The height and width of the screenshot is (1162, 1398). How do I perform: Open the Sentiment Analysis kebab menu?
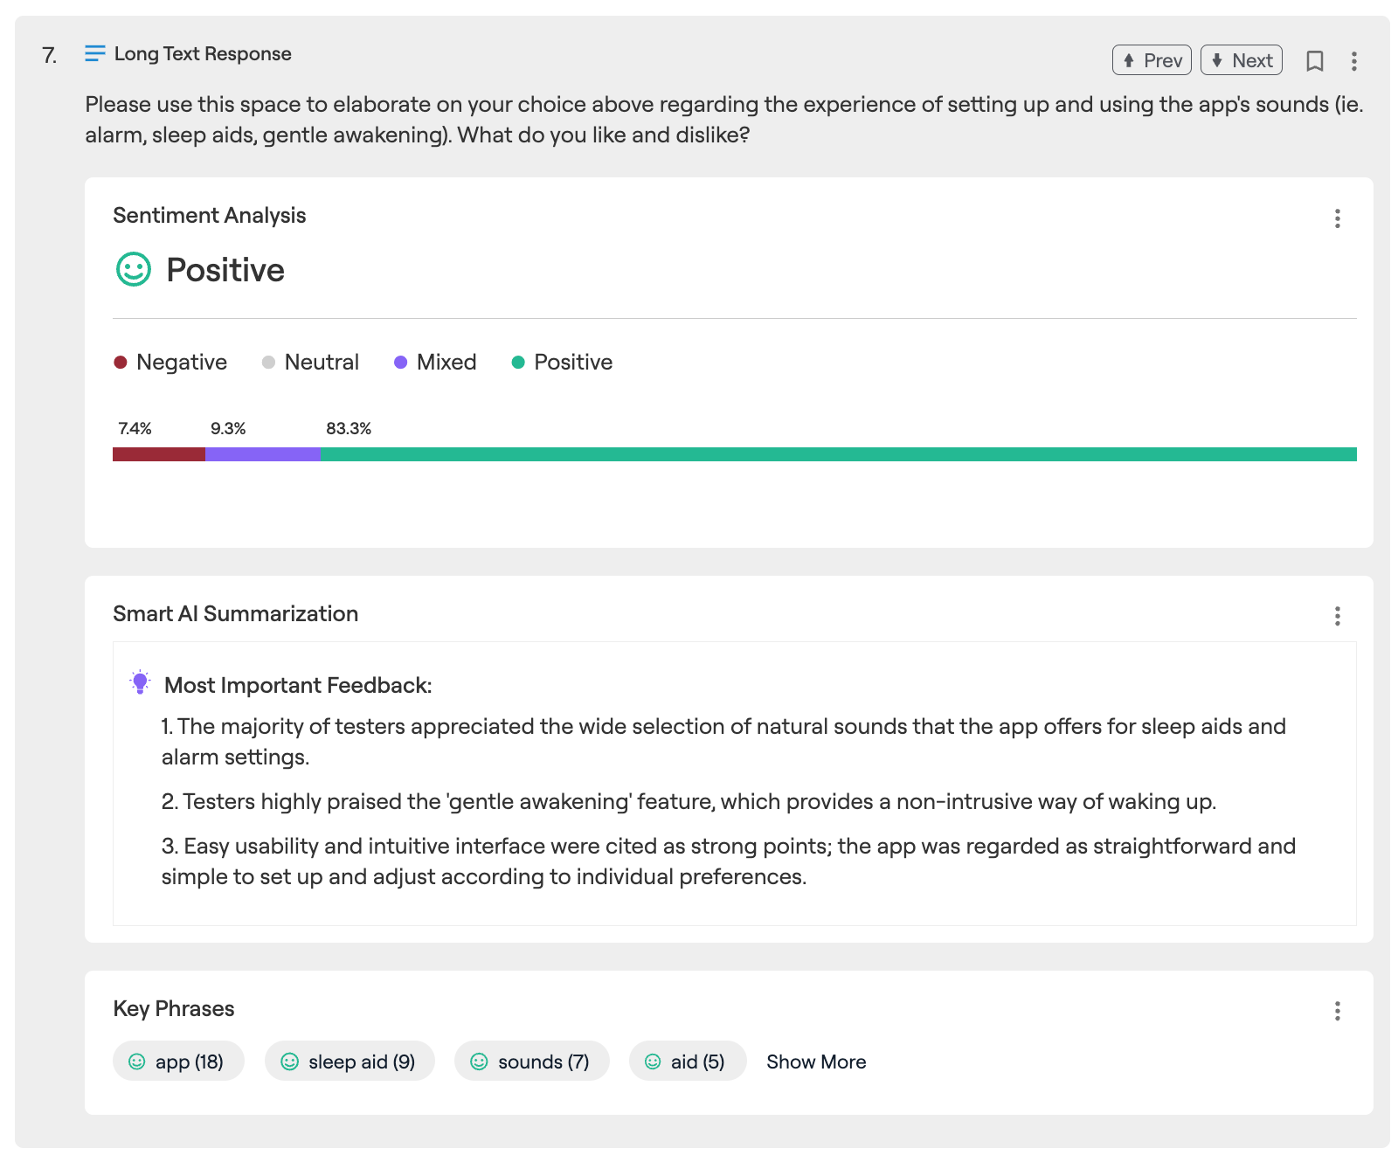(x=1337, y=219)
